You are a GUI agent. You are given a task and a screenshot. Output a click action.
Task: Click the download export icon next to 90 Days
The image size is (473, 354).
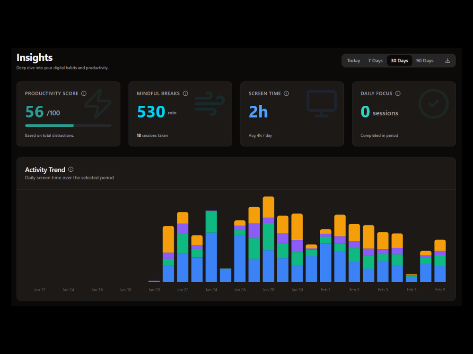(x=447, y=60)
